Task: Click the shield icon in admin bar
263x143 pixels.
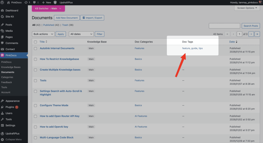Action: tap(55, 3)
